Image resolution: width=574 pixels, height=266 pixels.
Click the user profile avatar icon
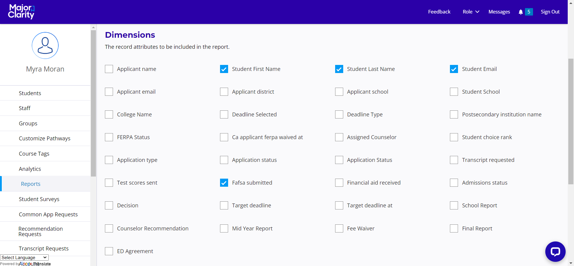tap(45, 45)
